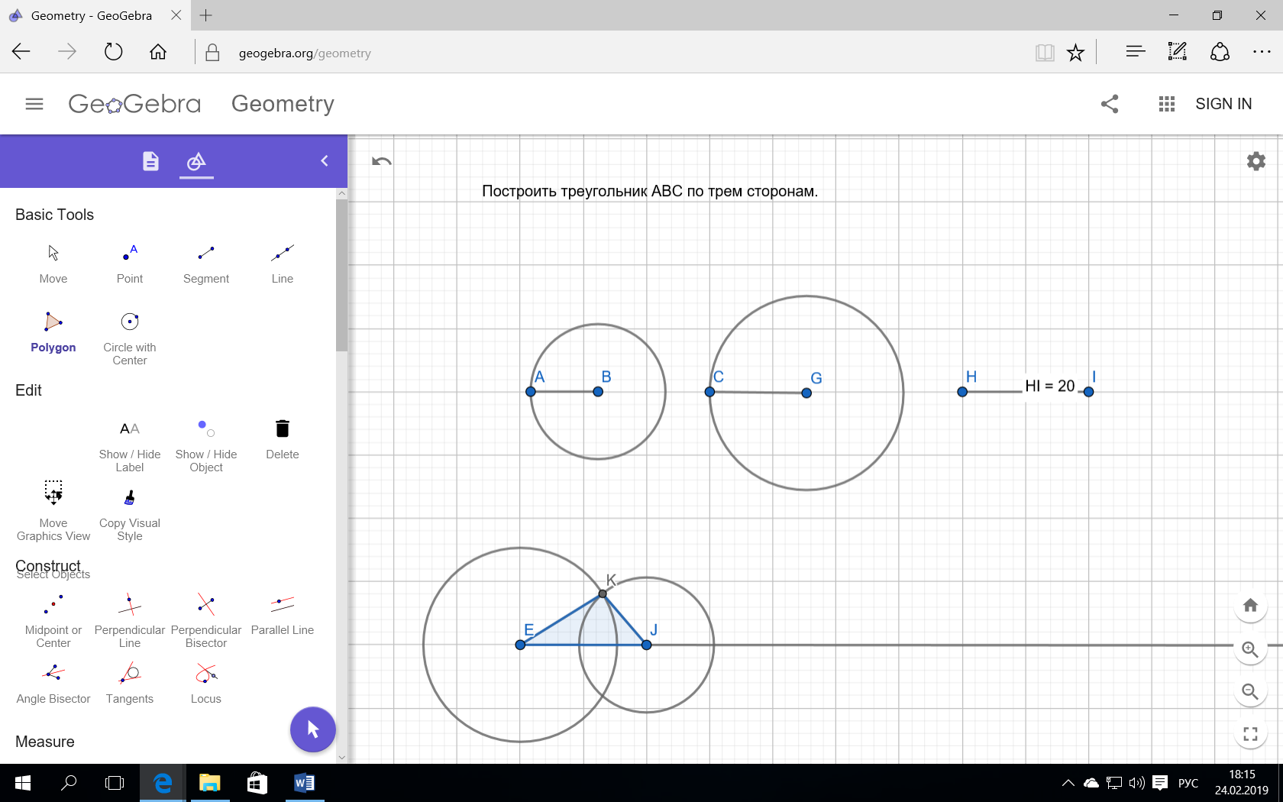Click the tools panel scroll-down arrow
The image size is (1283, 802).
(341, 758)
